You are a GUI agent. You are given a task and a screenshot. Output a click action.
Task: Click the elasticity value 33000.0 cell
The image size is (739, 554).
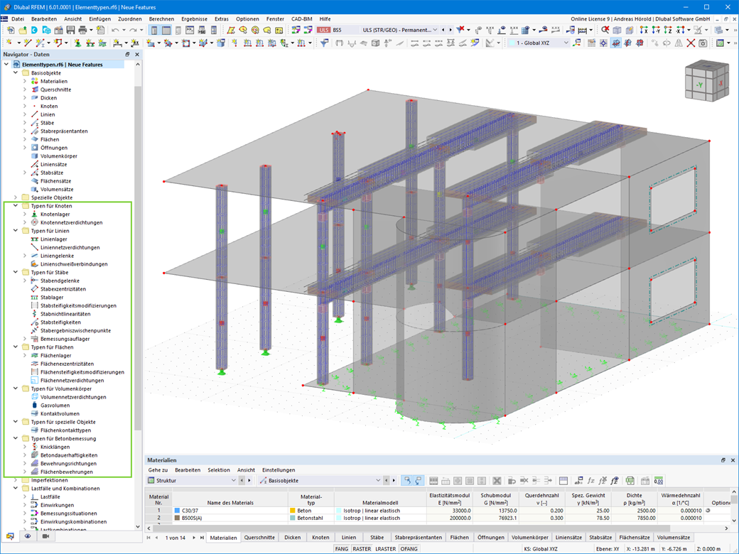[x=448, y=511]
